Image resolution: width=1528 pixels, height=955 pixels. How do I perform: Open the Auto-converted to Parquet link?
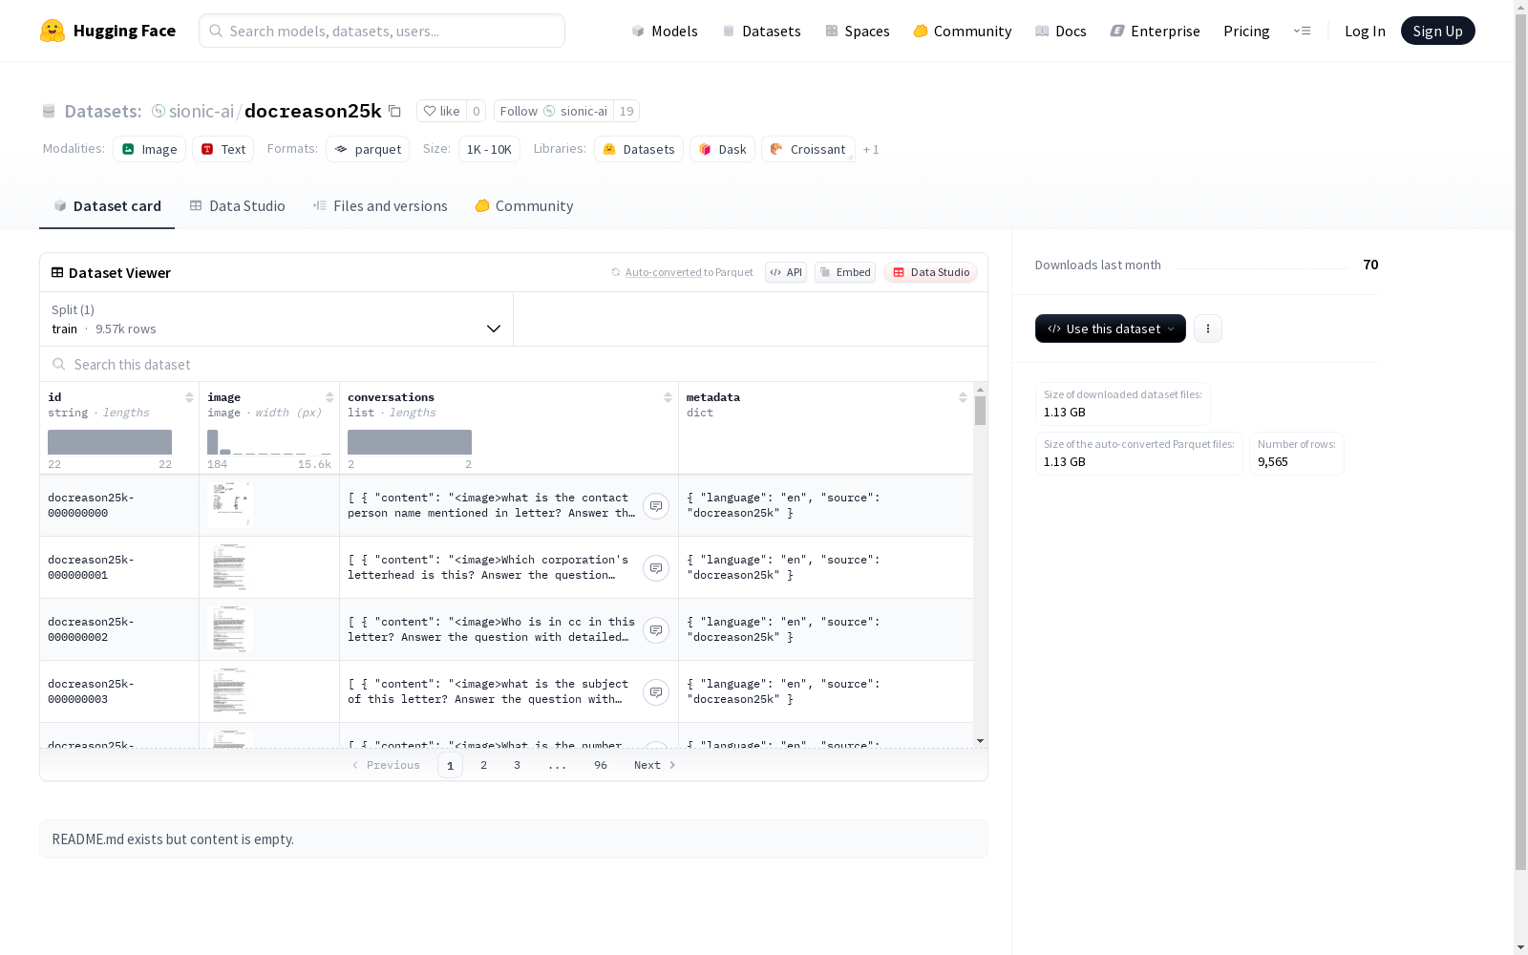point(664,272)
